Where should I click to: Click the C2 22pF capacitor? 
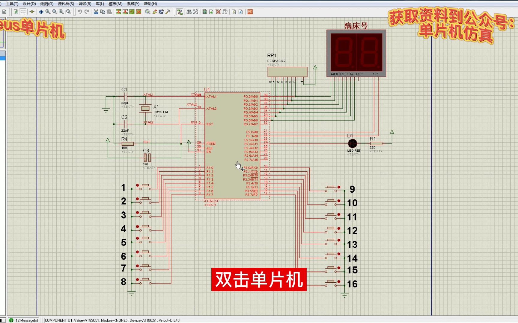[126, 124]
